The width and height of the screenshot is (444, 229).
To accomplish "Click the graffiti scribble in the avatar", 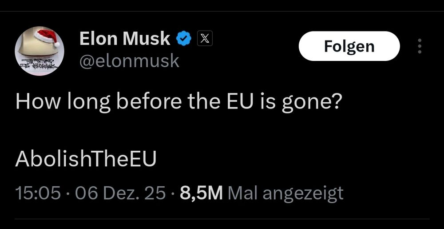I will tap(39, 64).
